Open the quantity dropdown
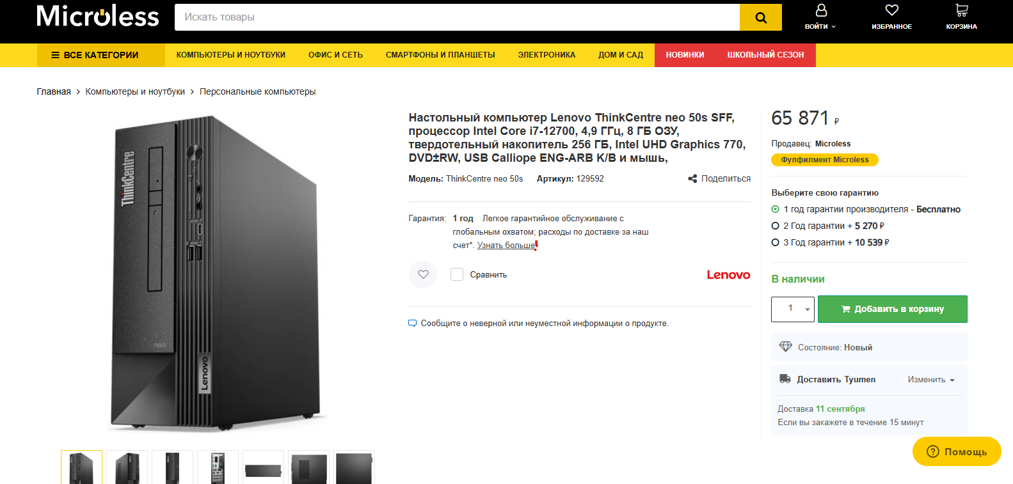Viewport: 1013px width, 484px height. (x=793, y=309)
